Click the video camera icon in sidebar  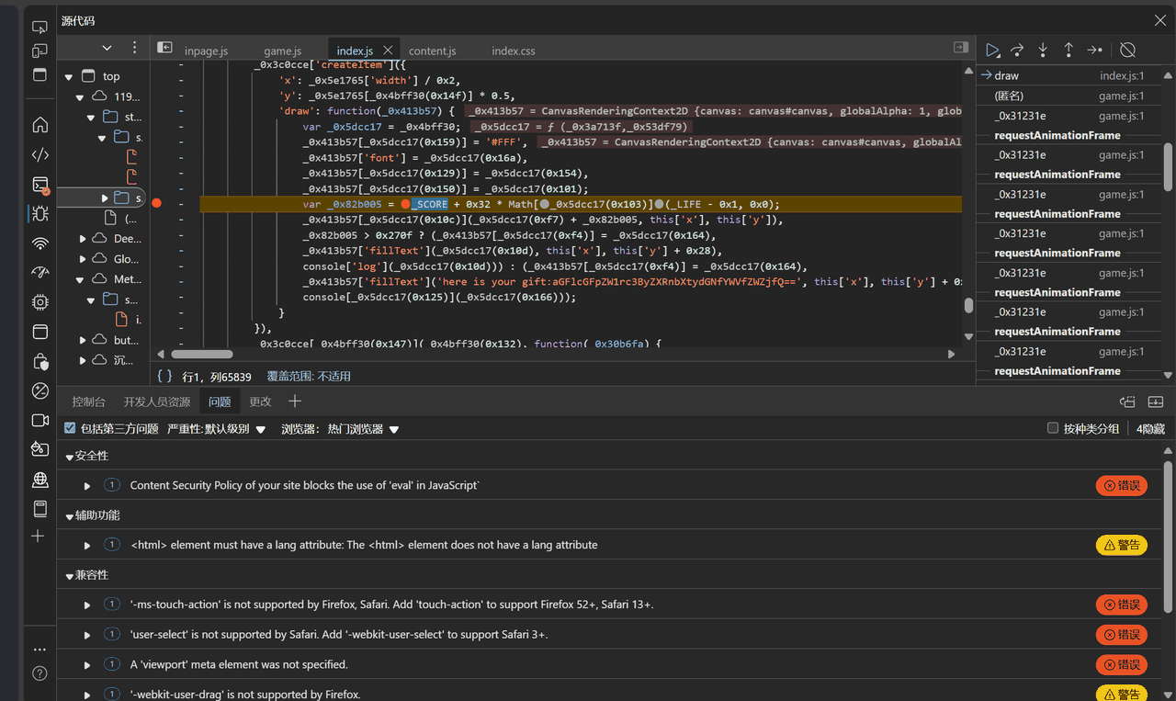(40, 420)
